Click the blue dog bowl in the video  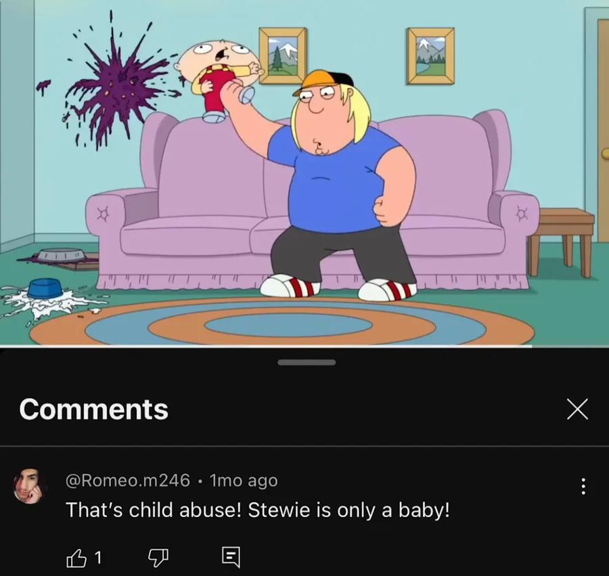pyautogui.click(x=45, y=290)
